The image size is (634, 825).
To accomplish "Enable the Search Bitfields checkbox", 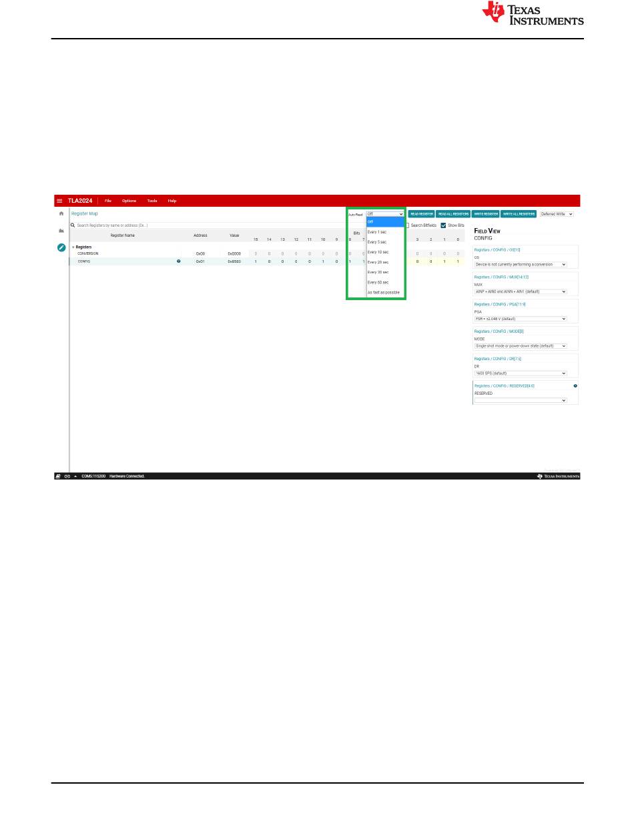I will [407, 225].
